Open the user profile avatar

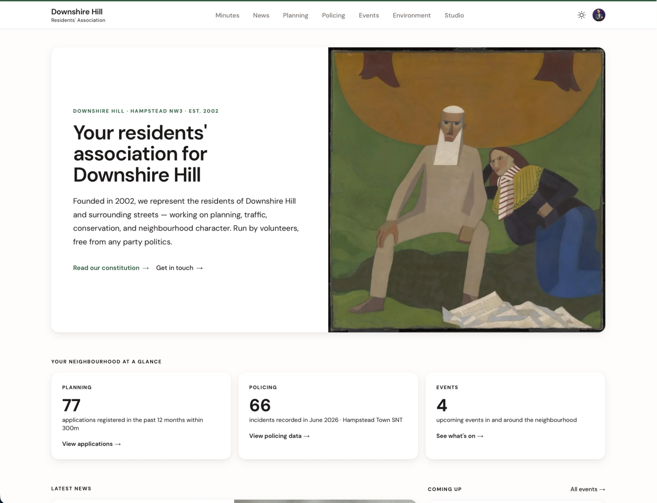click(599, 15)
